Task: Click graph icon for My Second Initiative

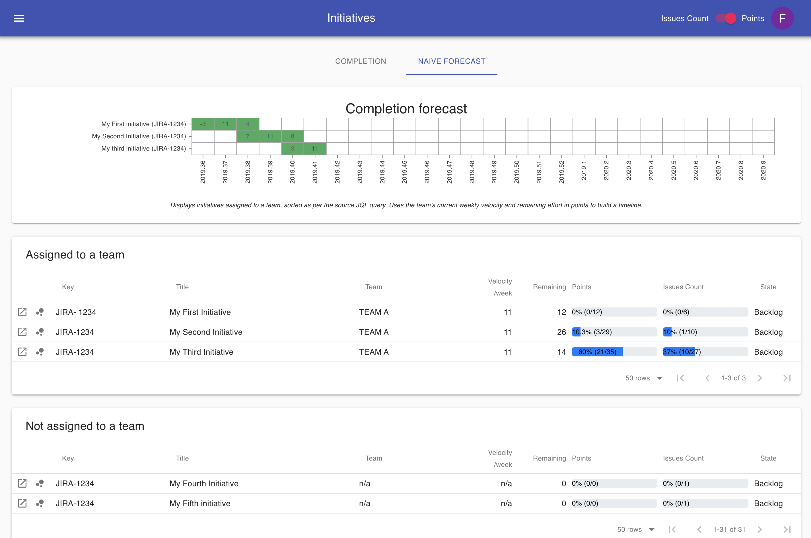Action: pyautogui.click(x=40, y=332)
